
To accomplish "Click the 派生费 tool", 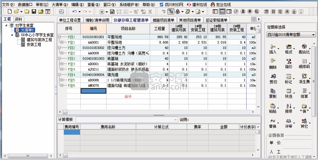I will pos(304,79).
